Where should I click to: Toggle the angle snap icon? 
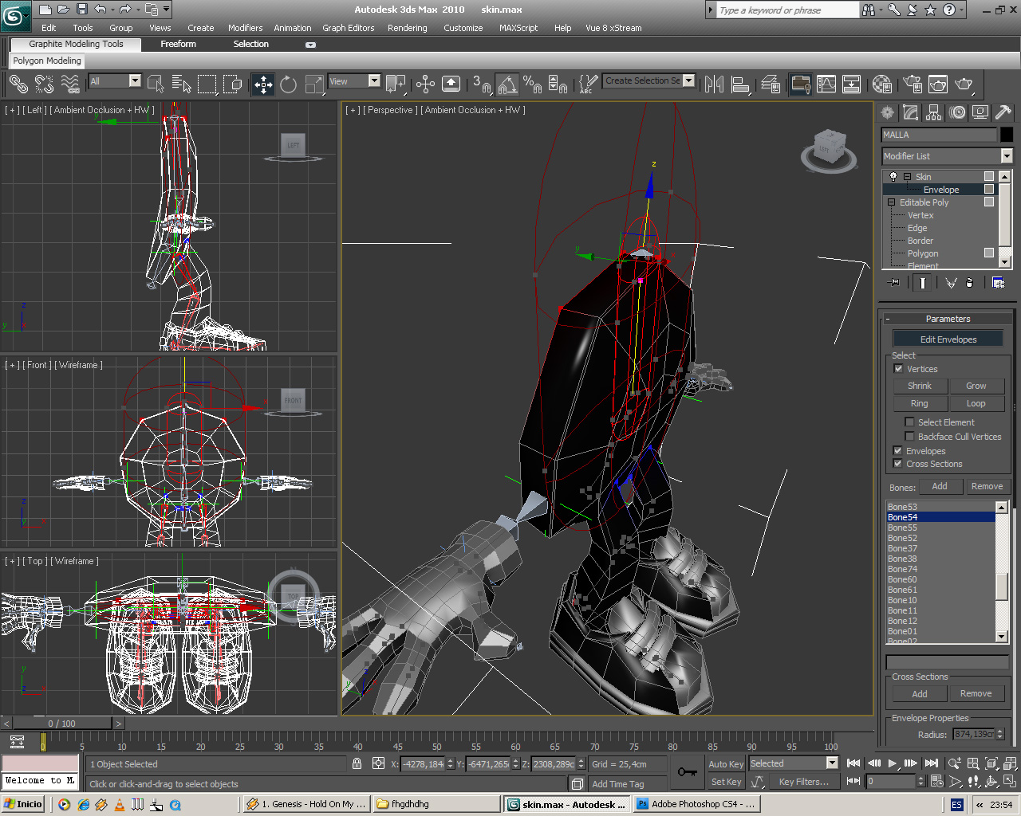click(507, 84)
